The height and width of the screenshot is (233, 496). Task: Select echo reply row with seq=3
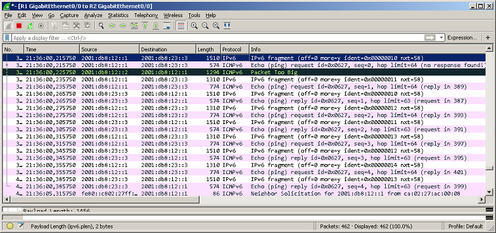245,158
